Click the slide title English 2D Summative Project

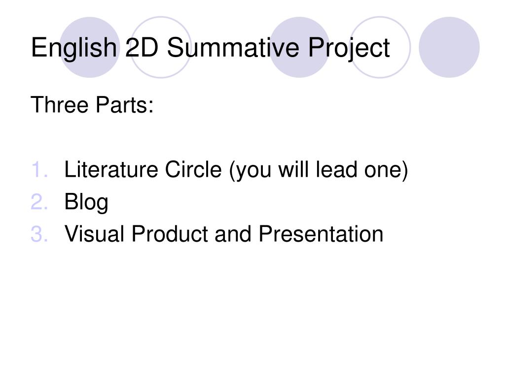(210, 48)
